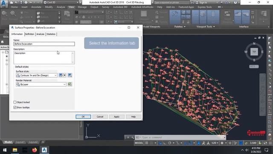
Task: Click the Tool Palettes ribbon icon
Action: click(x=175, y=17)
